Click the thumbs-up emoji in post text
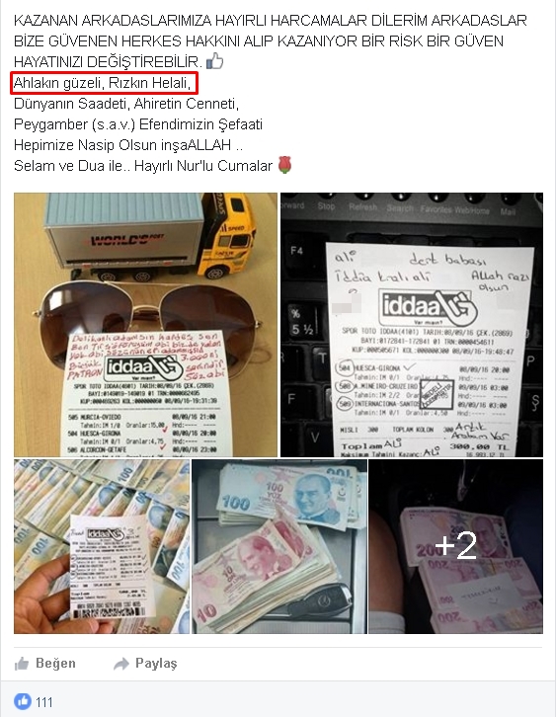Viewport: 556px width, 717px height. pos(215,61)
